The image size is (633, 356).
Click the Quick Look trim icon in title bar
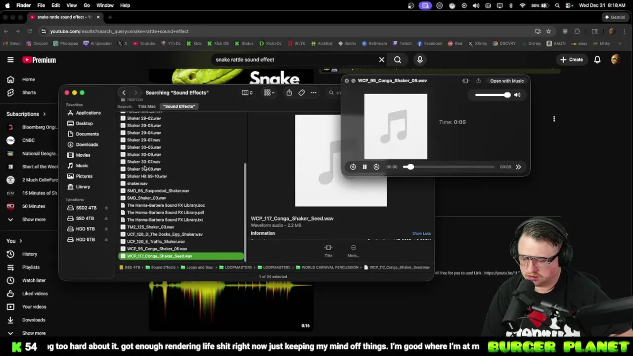click(x=466, y=81)
